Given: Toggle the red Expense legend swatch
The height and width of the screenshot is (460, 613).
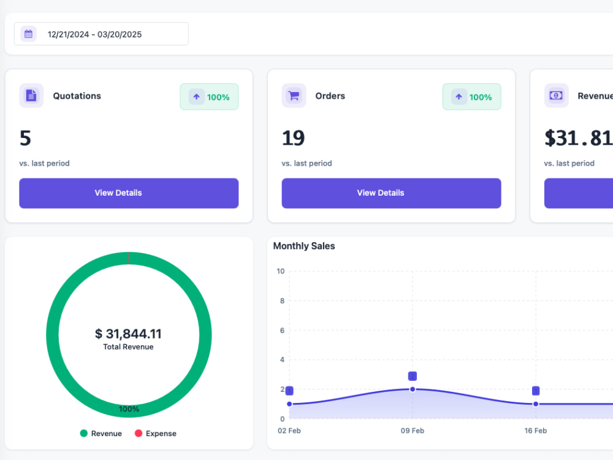Looking at the screenshot, I should pos(139,433).
